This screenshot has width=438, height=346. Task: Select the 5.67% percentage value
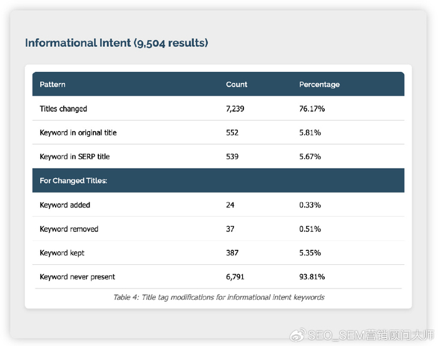point(310,157)
